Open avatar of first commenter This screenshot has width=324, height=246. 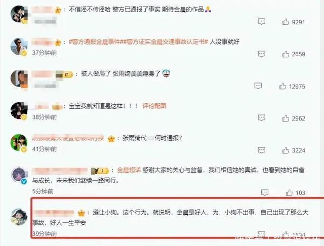point(19,14)
